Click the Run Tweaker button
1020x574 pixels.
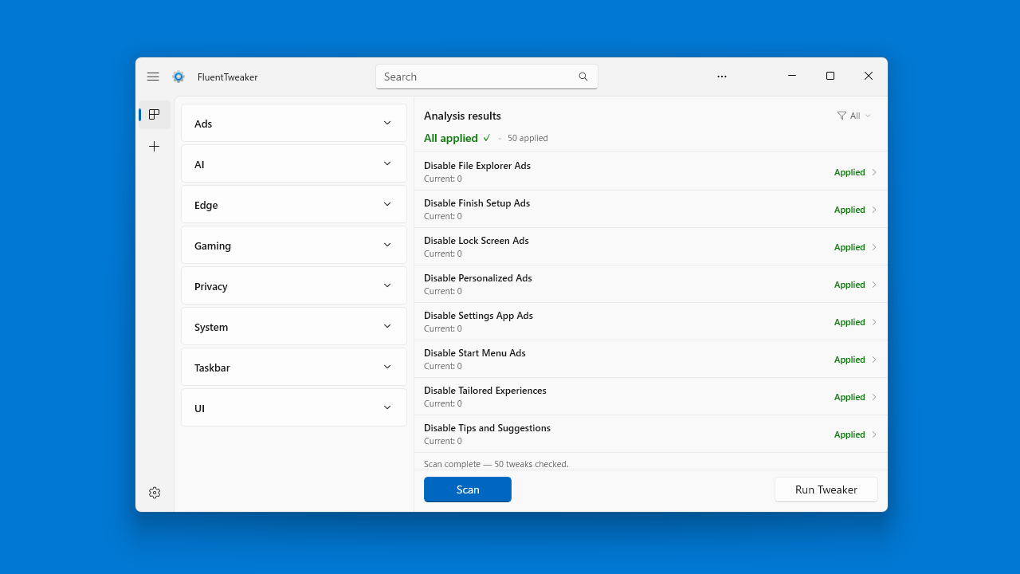(826, 489)
